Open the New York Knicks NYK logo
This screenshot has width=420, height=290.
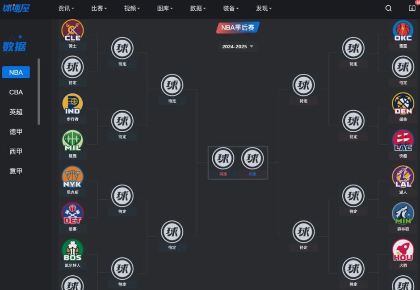tap(72, 177)
